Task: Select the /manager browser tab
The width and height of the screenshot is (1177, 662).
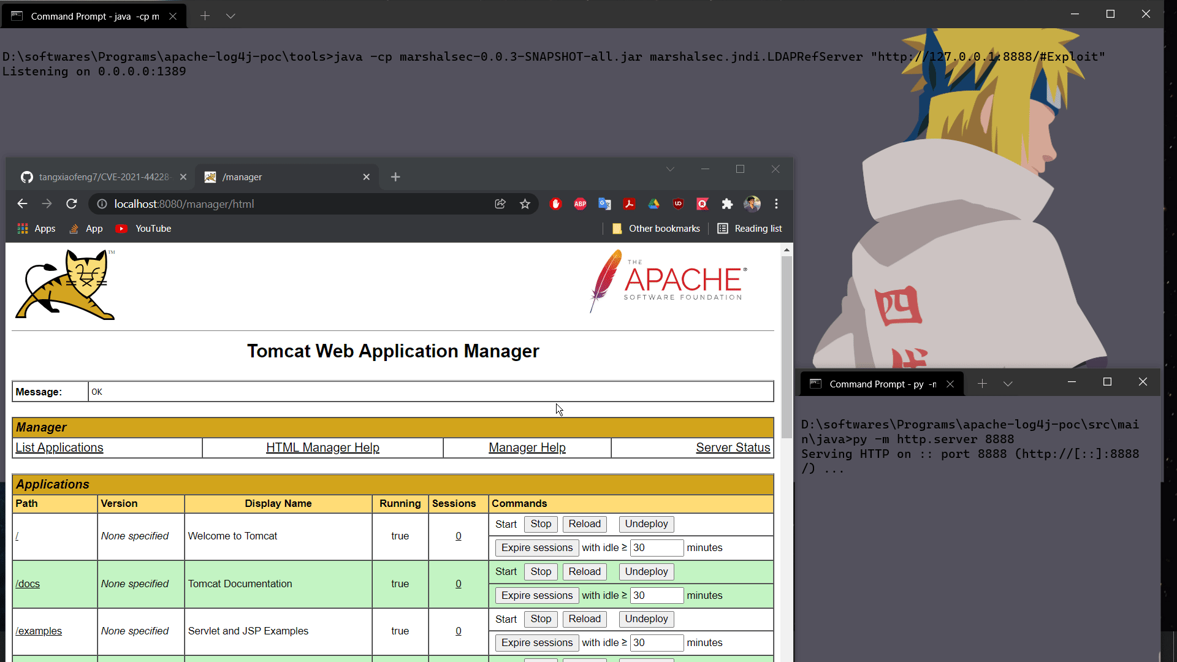Action: click(286, 177)
